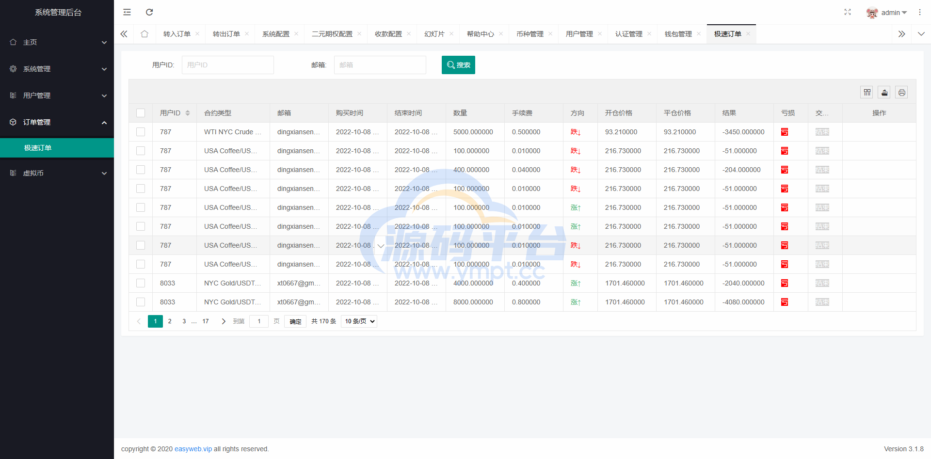This screenshot has height=459, width=931.
Task: Focus the 用户ID input field
Action: pos(228,65)
